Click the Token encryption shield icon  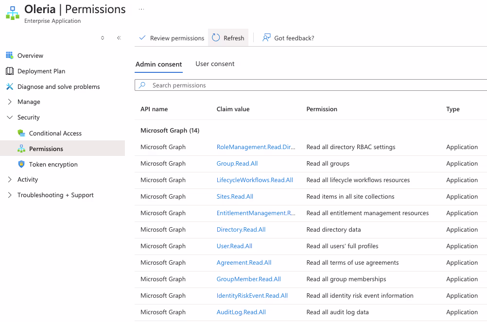tap(21, 164)
